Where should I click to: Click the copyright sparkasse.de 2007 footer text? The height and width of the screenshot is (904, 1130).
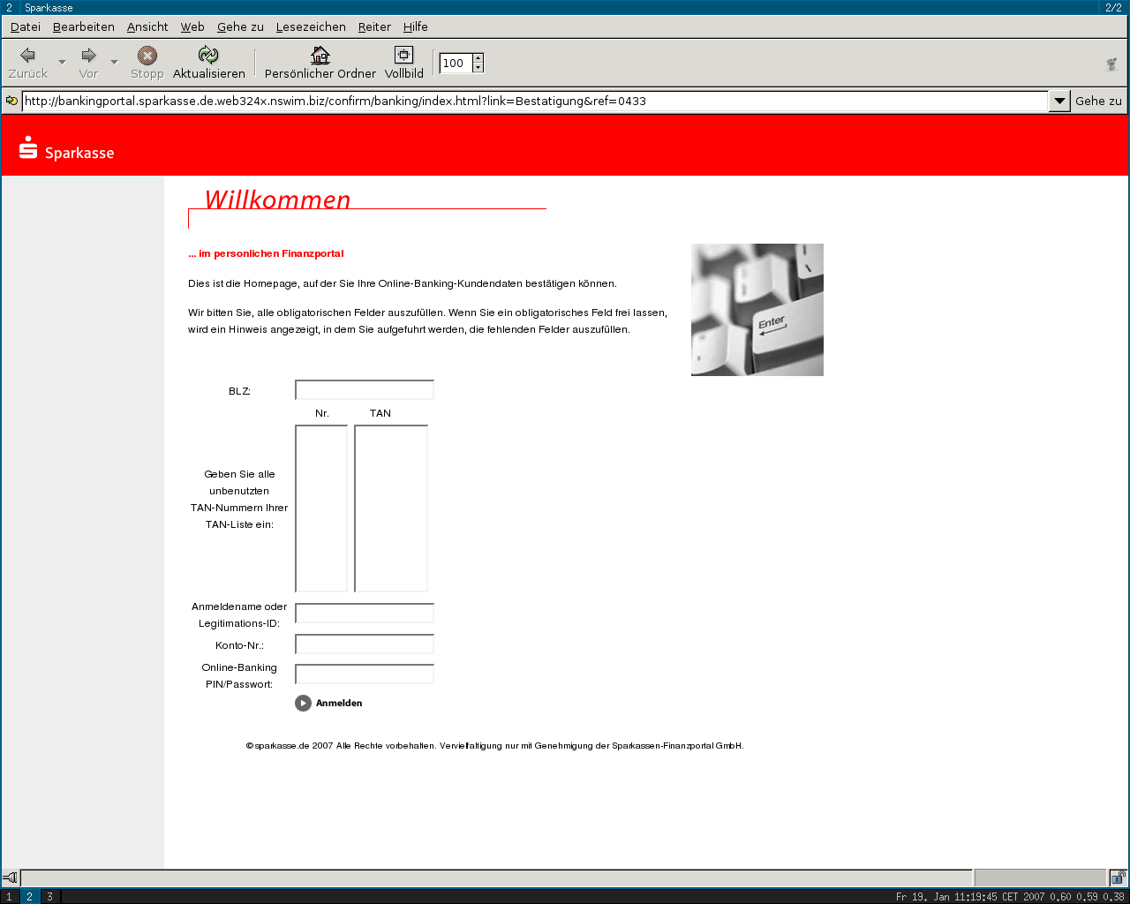[x=495, y=746]
